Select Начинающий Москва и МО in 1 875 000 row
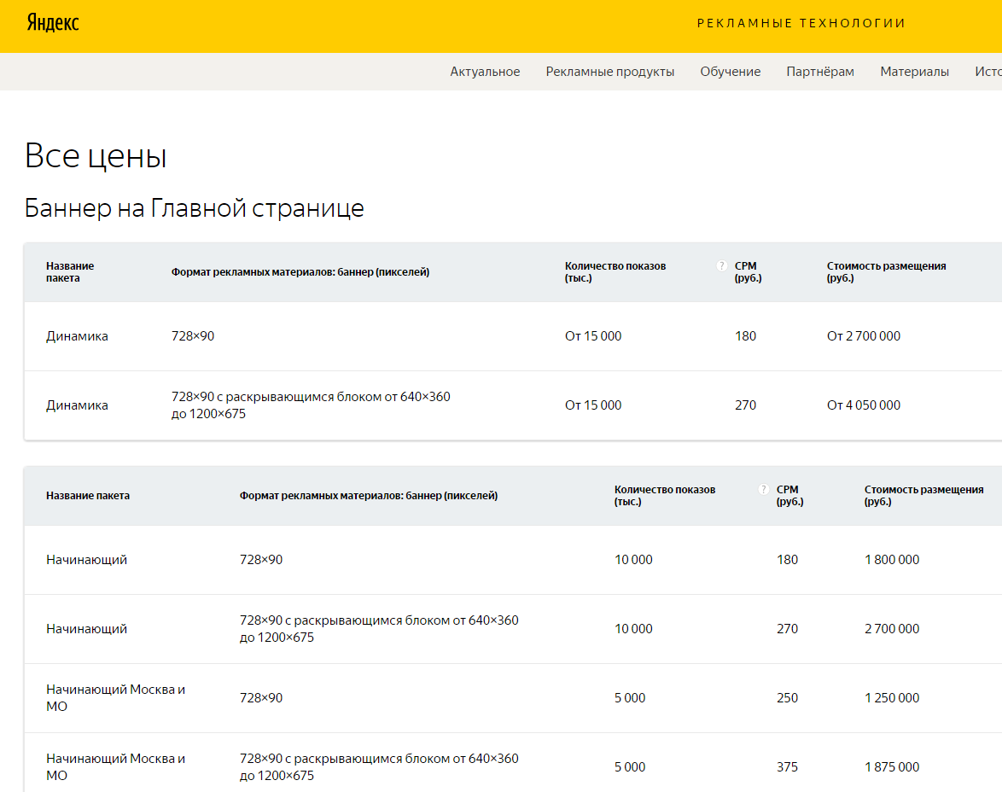The height and width of the screenshot is (792, 1002). pos(116,767)
